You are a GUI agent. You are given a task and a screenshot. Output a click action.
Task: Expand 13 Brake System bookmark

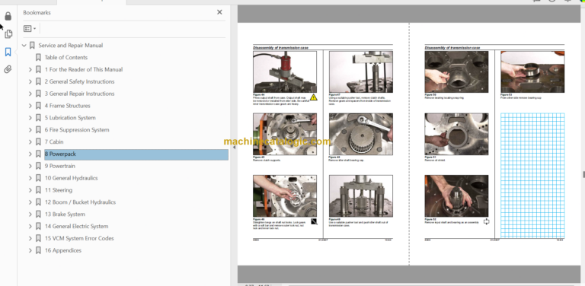click(x=30, y=214)
